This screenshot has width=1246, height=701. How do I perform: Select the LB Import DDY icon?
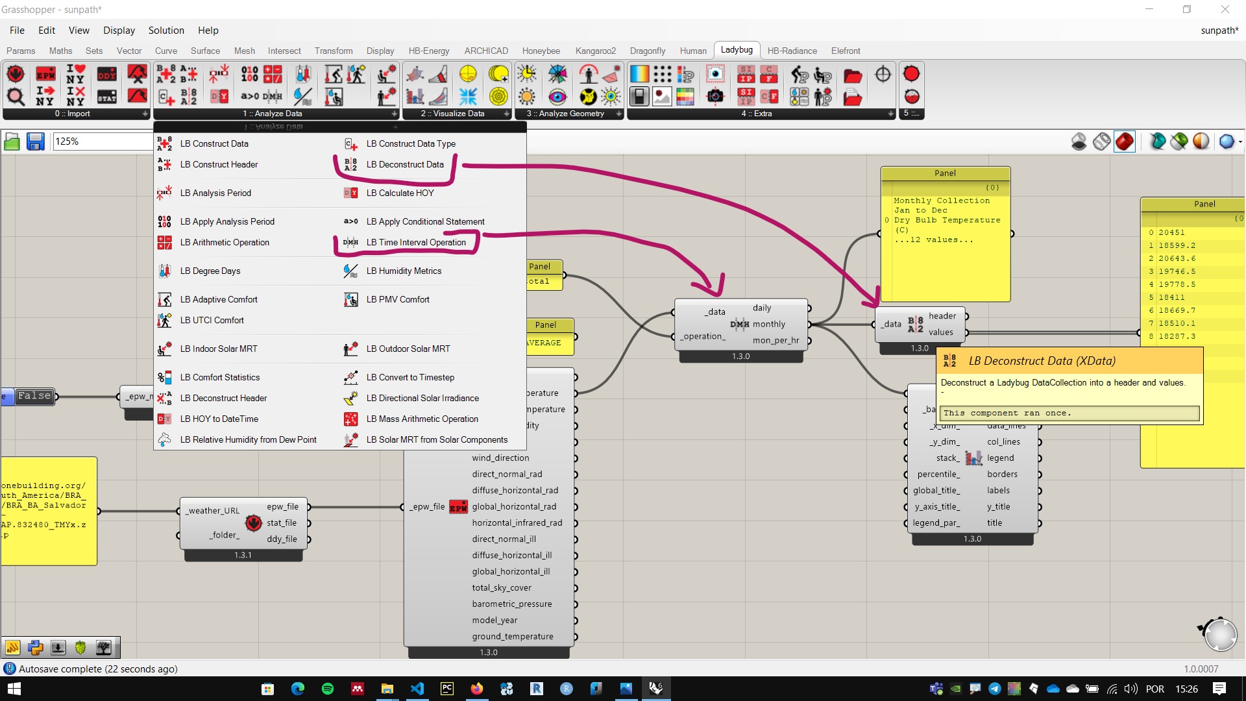(x=107, y=74)
